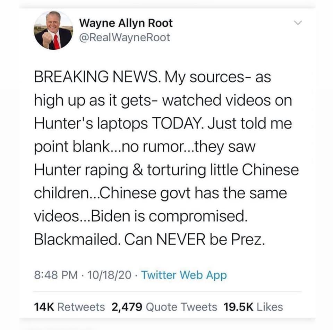The image size is (333, 330).
Task: Click the 'Can NEVER be Prez' closing line
Action: [150, 240]
